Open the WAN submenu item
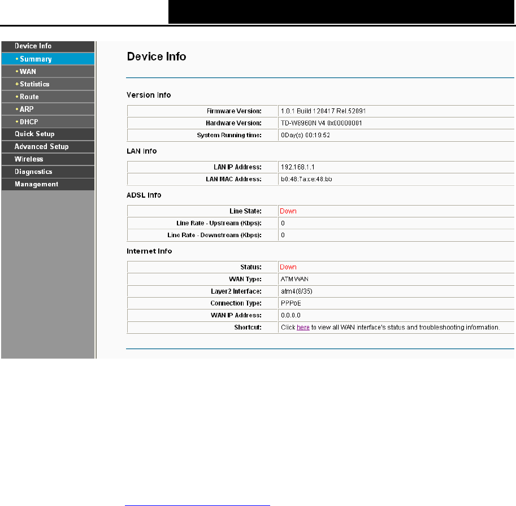516x506 pixels. click(47, 71)
